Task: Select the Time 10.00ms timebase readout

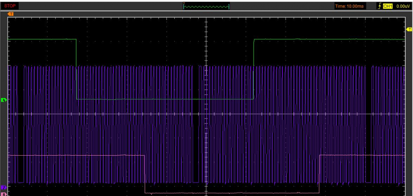Action: click(x=349, y=6)
